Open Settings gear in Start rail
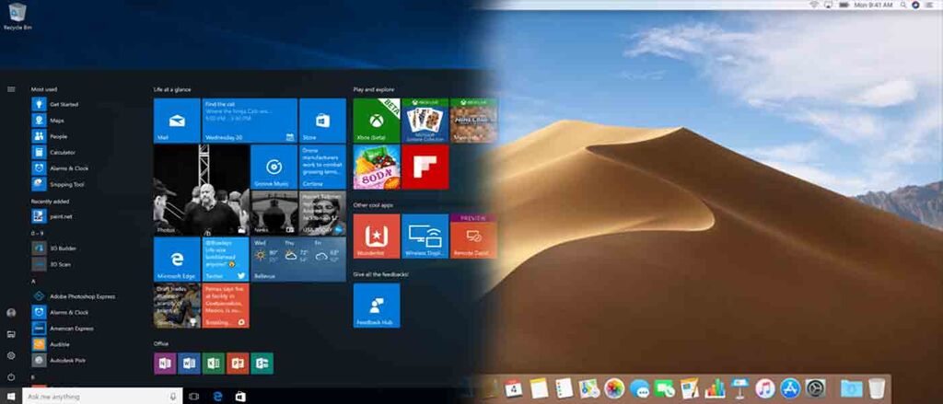Screen dimensions: 943x404 click(x=11, y=355)
